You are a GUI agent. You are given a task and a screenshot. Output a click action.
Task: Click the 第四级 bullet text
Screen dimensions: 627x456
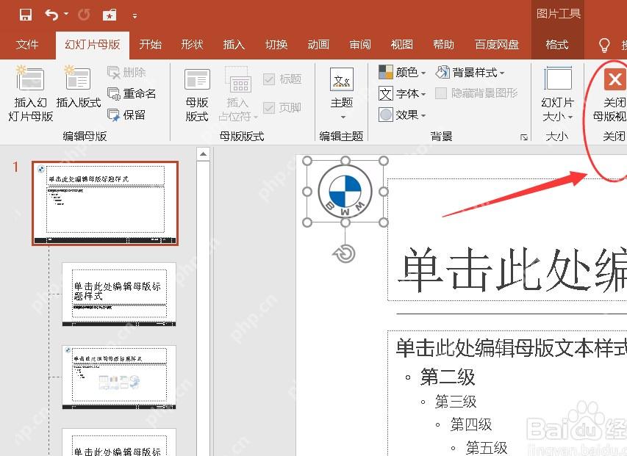[471, 424]
